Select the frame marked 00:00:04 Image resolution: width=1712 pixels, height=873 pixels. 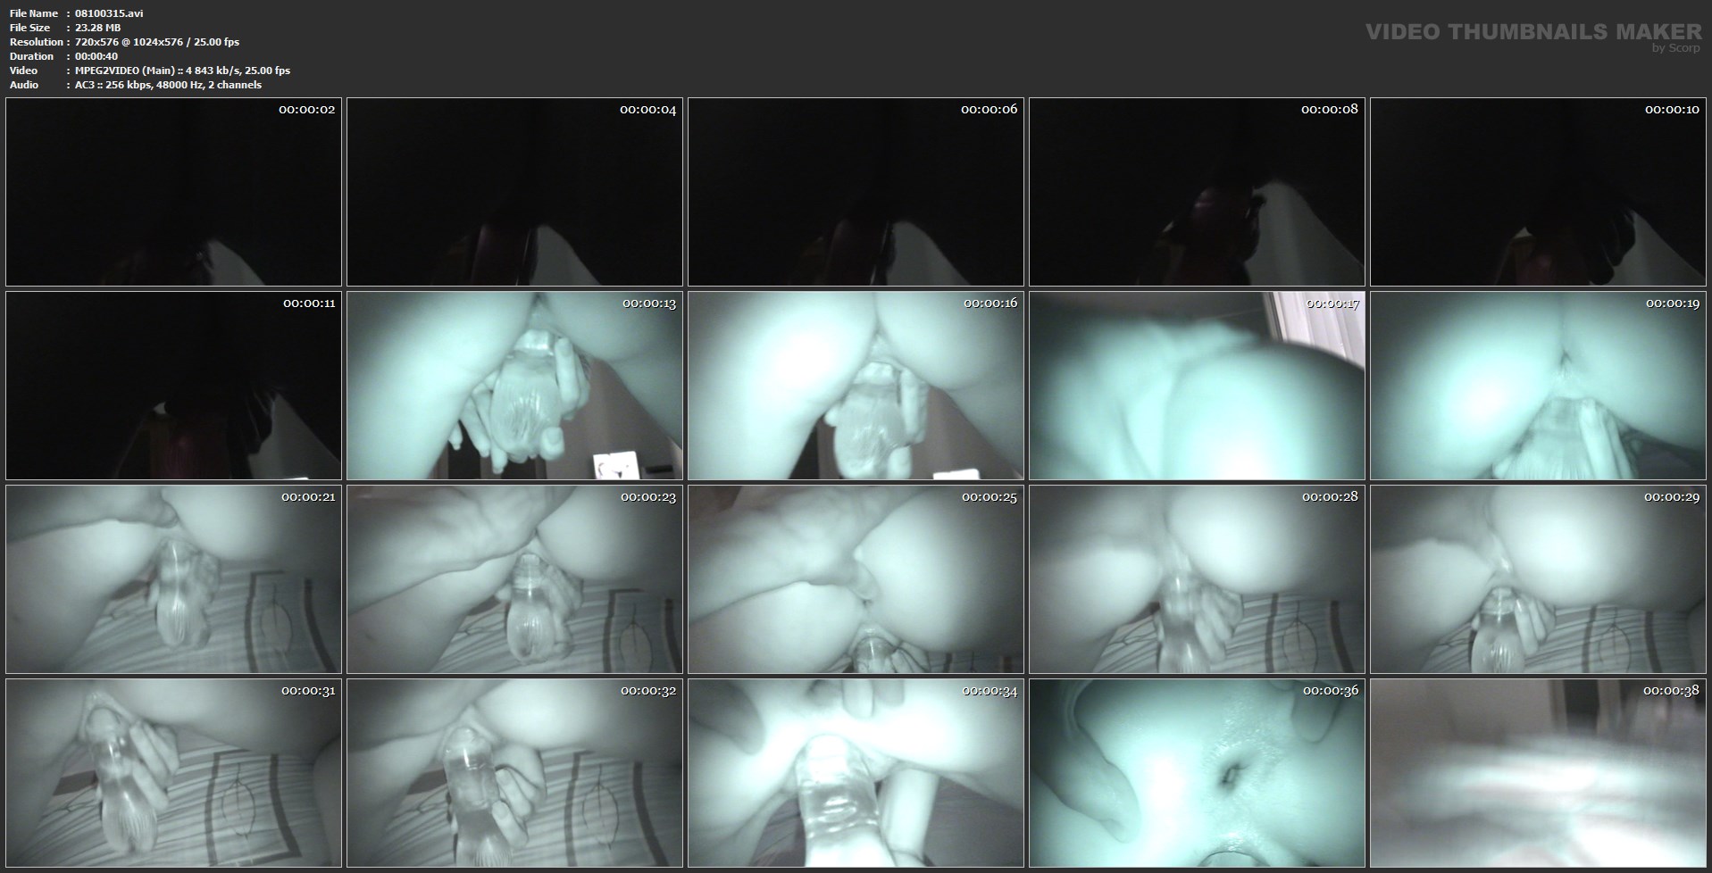514,192
